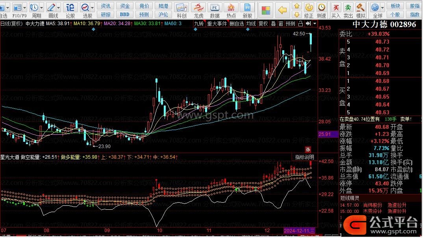The image size is (424, 238).
Task: Click the 预测 button below 竞价
Action: click(144, 14)
